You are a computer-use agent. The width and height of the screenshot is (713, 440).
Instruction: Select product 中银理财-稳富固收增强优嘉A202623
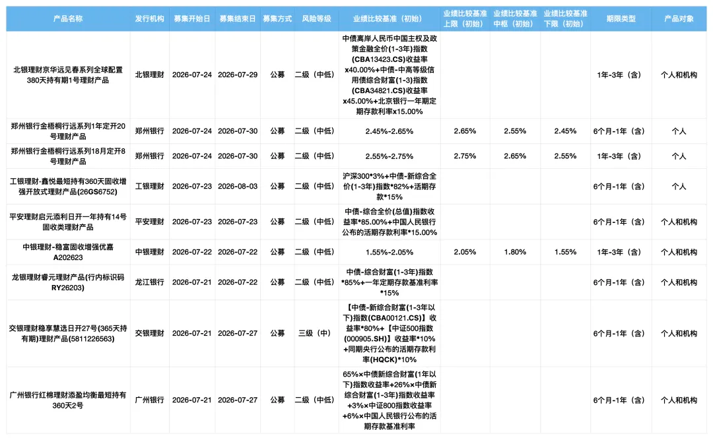click(x=68, y=252)
